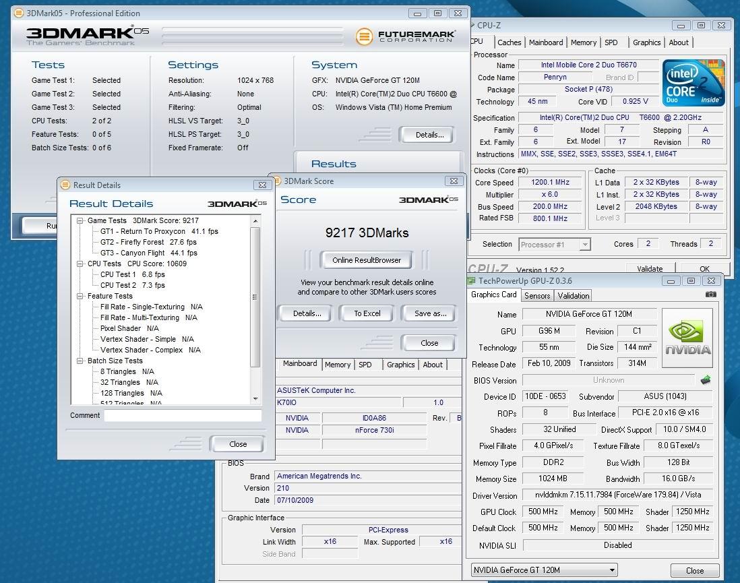Click the Save as... button
Image resolution: width=740 pixels, height=583 pixels.
pos(430,313)
